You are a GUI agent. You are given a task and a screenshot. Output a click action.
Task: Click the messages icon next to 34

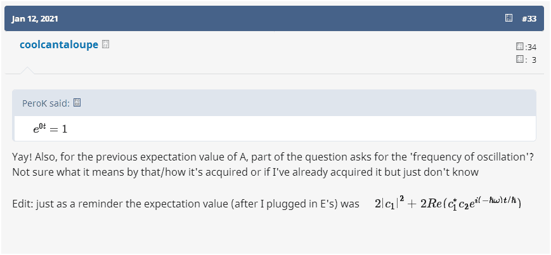coord(520,47)
